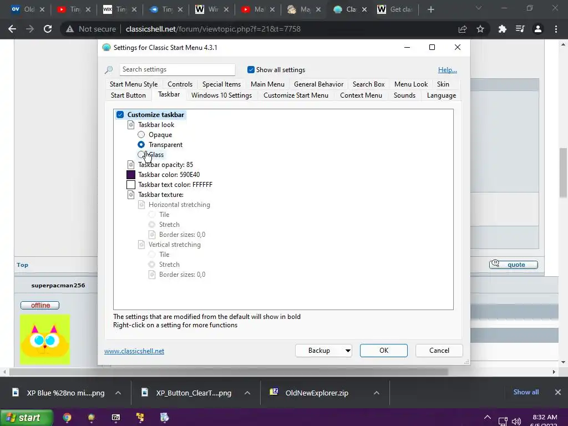Select the Transparent radio button
The width and height of the screenshot is (568, 426).
click(x=141, y=145)
